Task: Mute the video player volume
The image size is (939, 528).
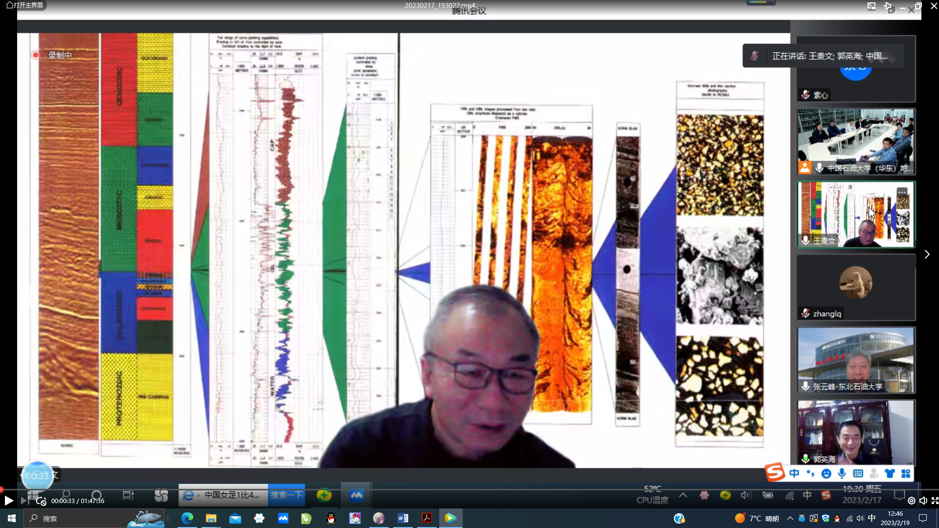Action: pos(923,501)
